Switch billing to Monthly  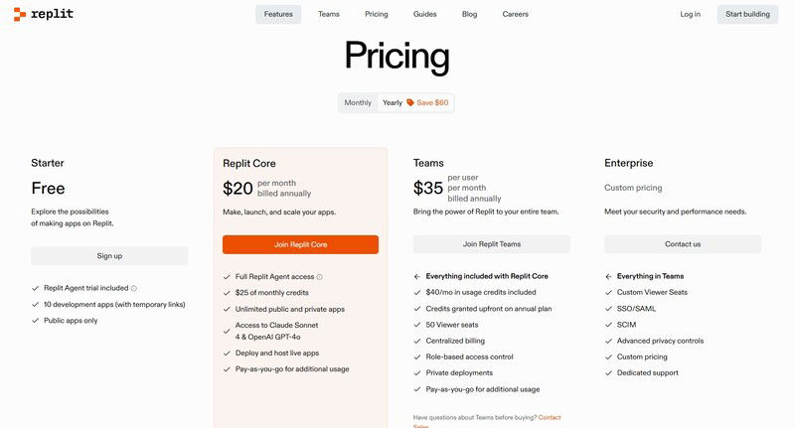(x=358, y=103)
